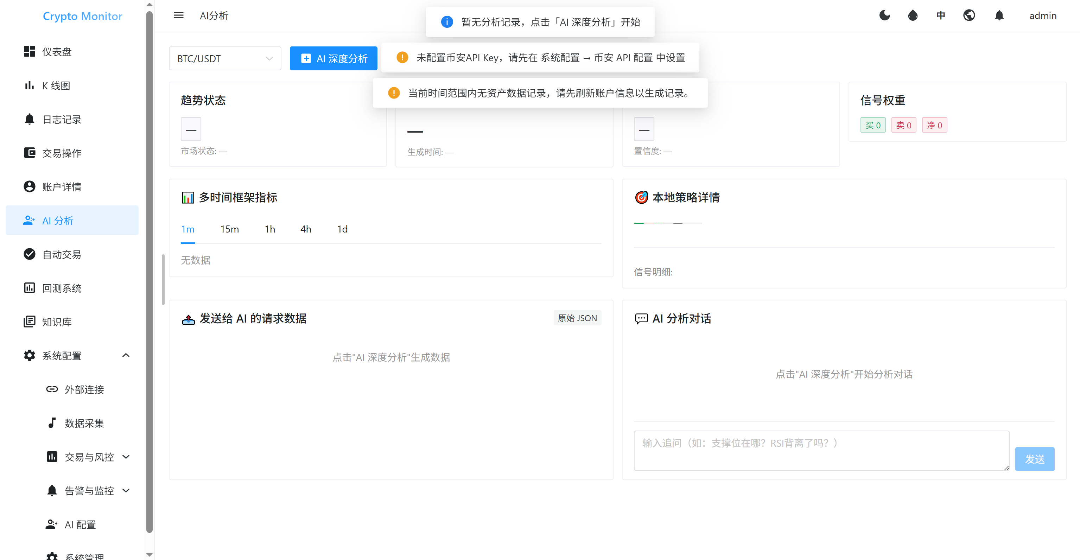1080x560 pixels.
Task: Expand the 交易与风控 submenu chevron
Action: (126, 457)
